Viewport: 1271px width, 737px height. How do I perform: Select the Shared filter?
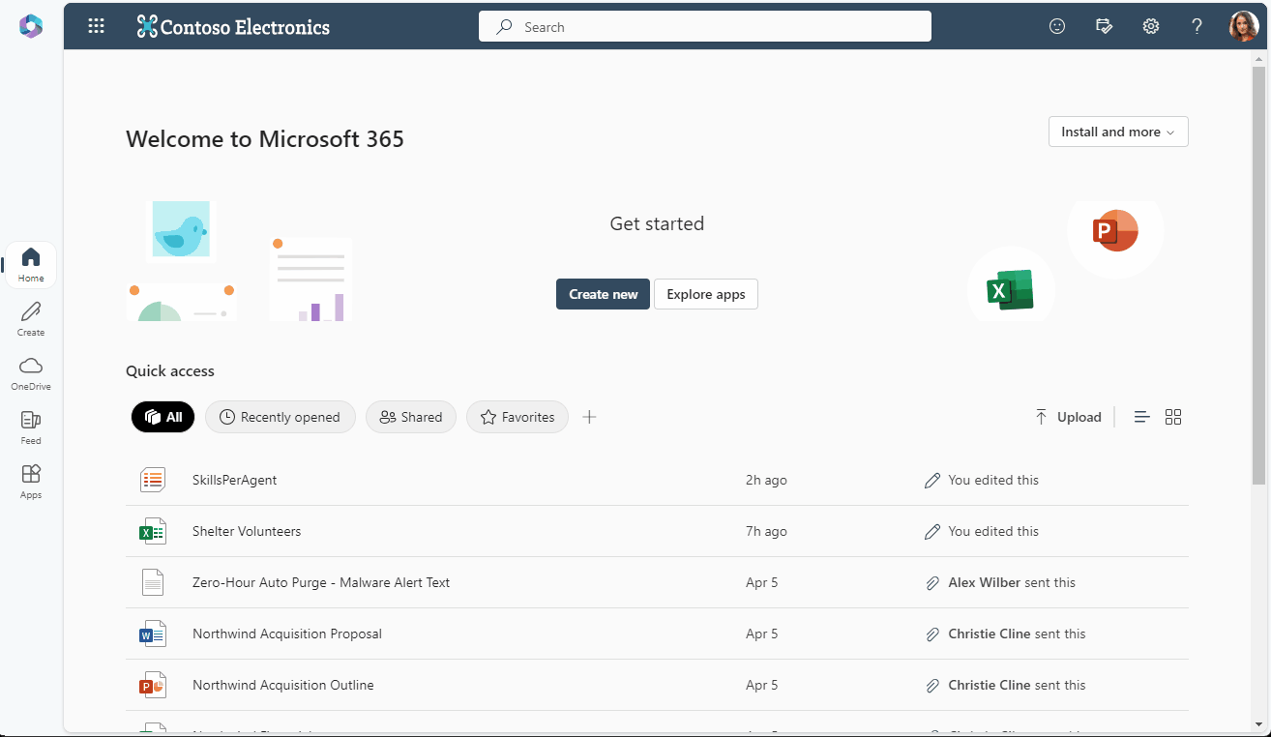411,417
